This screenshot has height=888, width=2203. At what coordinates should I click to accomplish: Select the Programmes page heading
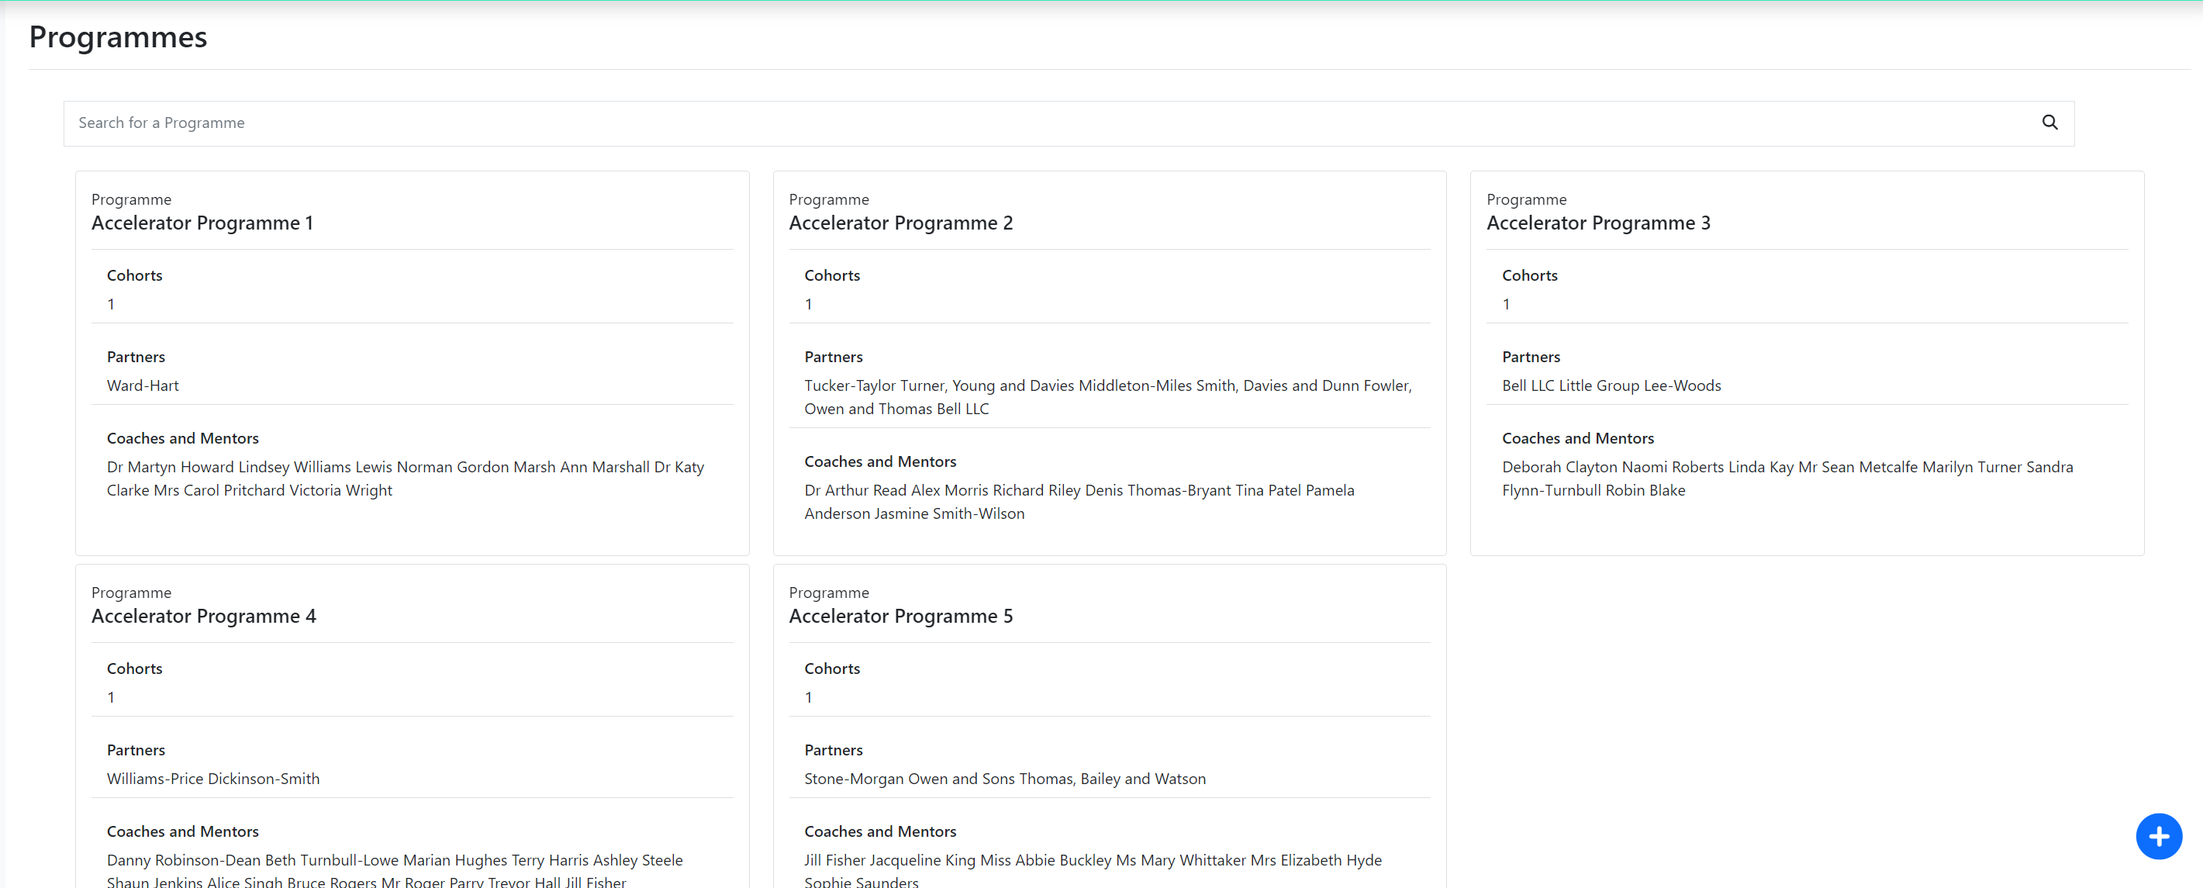[117, 36]
